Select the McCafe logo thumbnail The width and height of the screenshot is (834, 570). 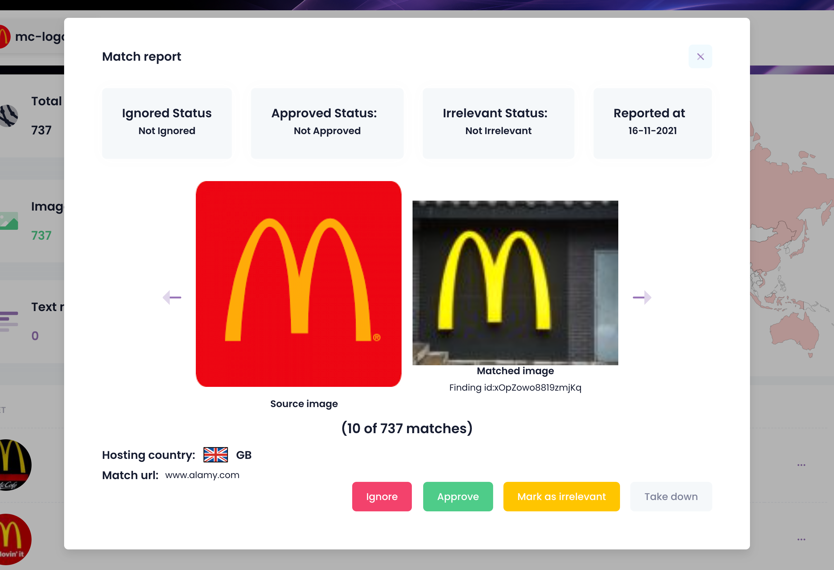point(14,465)
